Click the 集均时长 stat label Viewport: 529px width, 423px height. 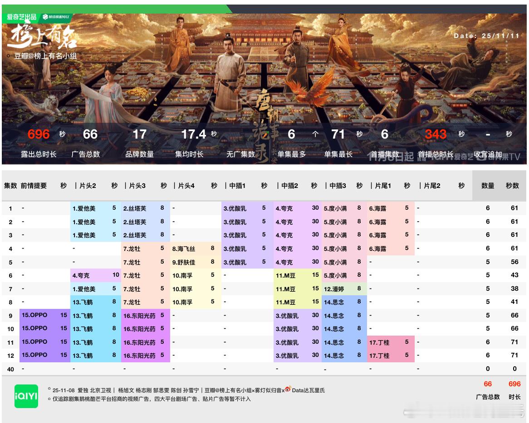189,154
